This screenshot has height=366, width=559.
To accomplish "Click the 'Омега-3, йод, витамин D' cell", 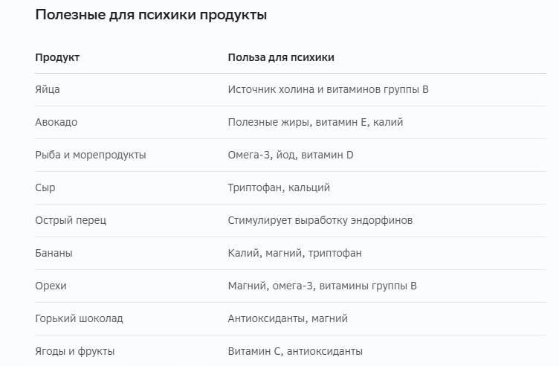I will coord(291,155).
